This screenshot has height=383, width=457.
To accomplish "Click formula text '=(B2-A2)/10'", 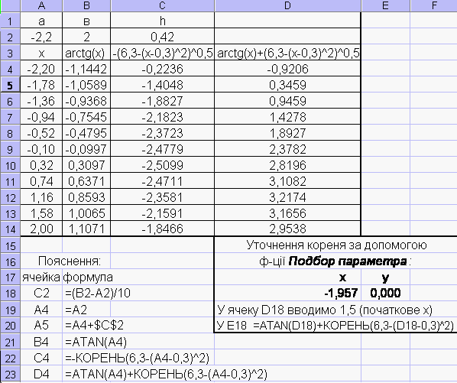I will [x=98, y=293].
